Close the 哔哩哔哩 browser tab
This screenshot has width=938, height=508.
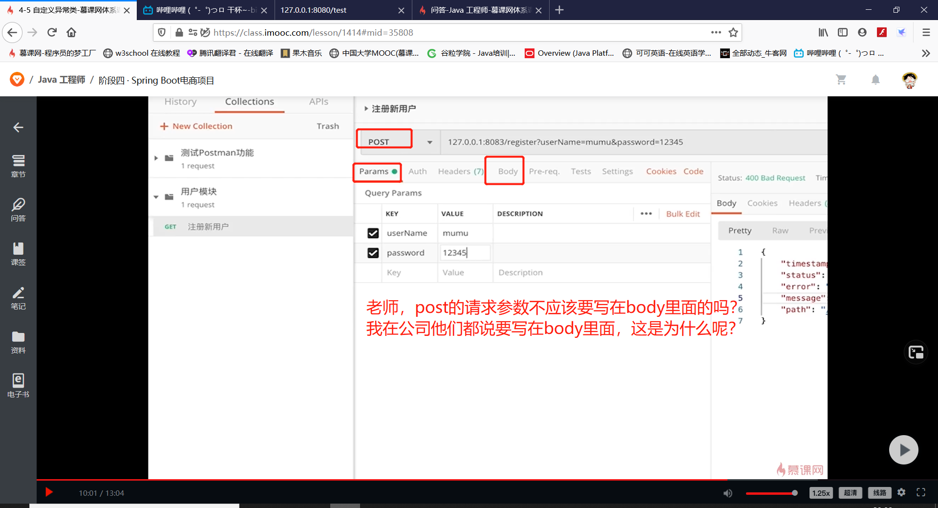(x=264, y=10)
